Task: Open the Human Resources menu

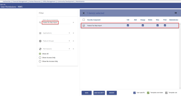Action: coord(35,1)
